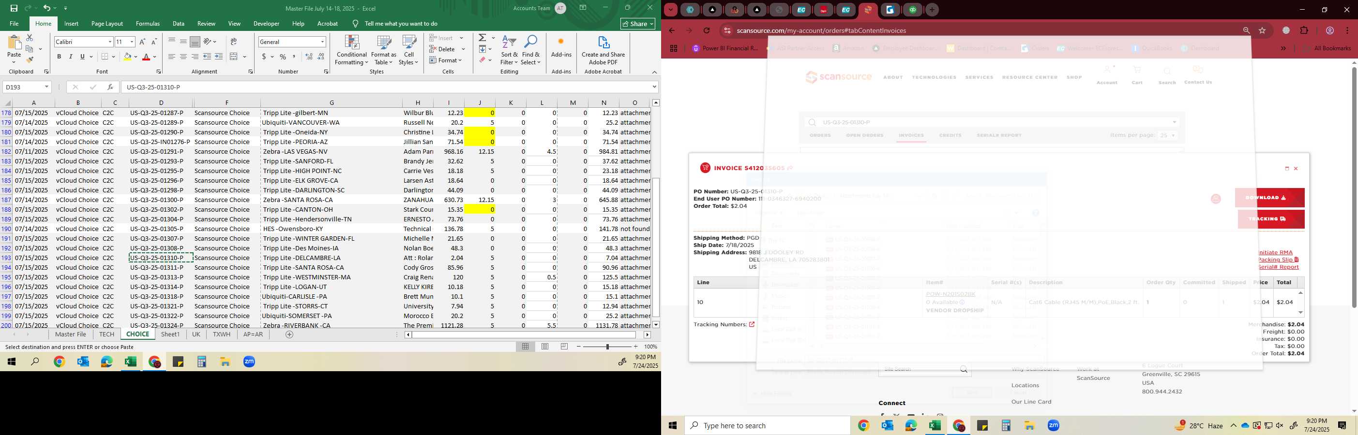Click the Tracking button on the invoice
The height and width of the screenshot is (435, 1358).
pos(1271,219)
